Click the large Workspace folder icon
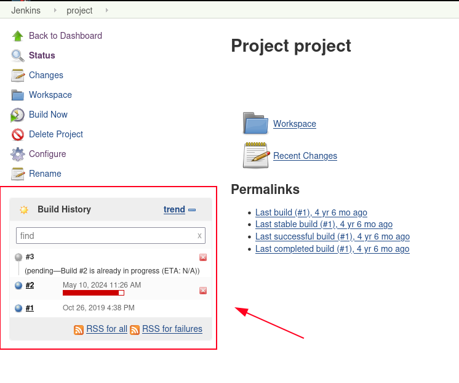 pyautogui.click(x=255, y=123)
